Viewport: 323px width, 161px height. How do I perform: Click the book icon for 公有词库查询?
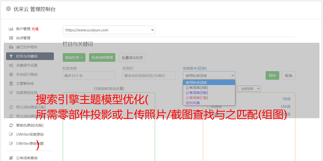(11, 158)
